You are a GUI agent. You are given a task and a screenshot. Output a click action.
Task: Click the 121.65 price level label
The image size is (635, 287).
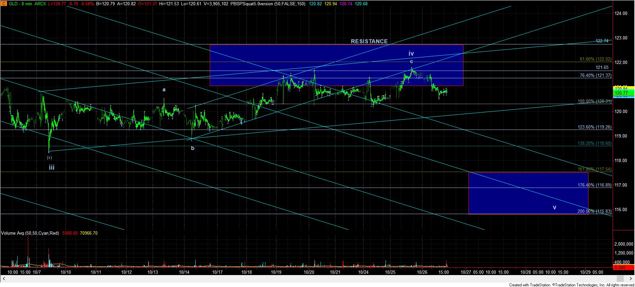coord(602,68)
